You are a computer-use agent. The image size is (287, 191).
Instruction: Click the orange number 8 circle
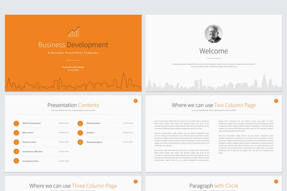pyautogui.click(x=80, y=142)
